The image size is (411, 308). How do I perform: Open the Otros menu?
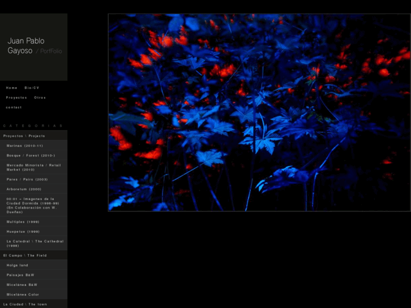[x=40, y=98]
